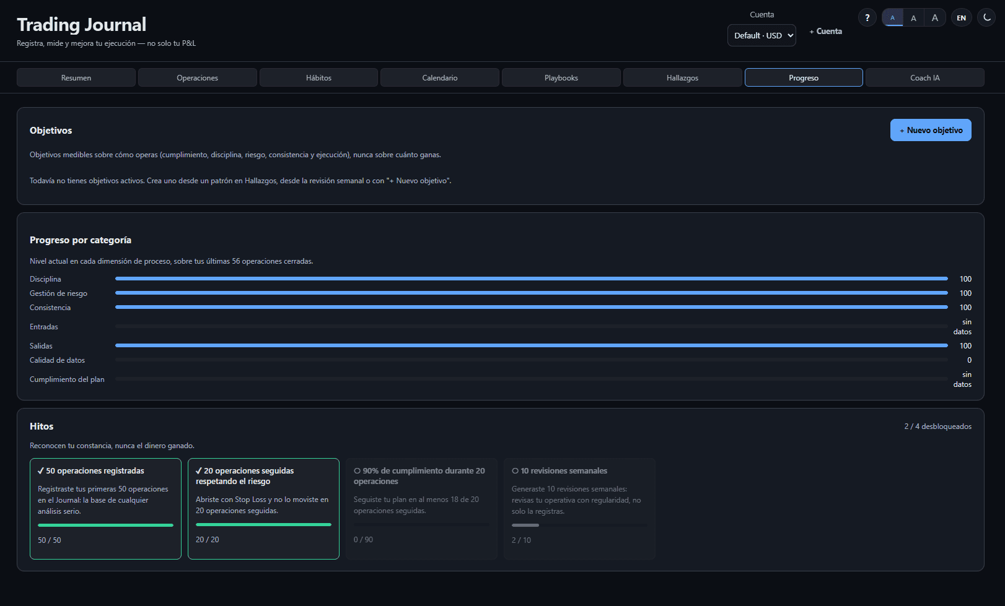Click the 2 / 4 desbloqueados counter
The image size is (1005, 606).
point(937,426)
